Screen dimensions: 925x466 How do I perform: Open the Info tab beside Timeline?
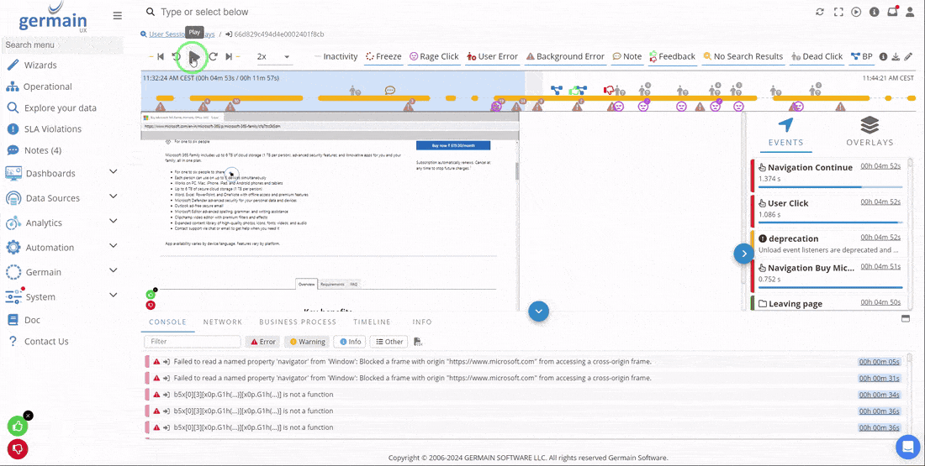[x=422, y=322]
